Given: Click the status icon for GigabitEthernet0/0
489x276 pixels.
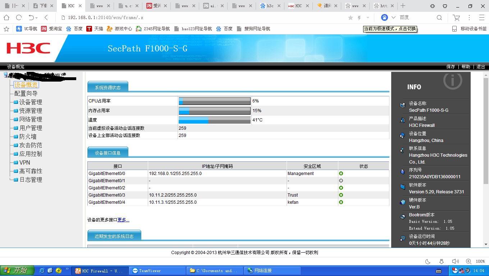Looking at the screenshot, I should (341, 174).
